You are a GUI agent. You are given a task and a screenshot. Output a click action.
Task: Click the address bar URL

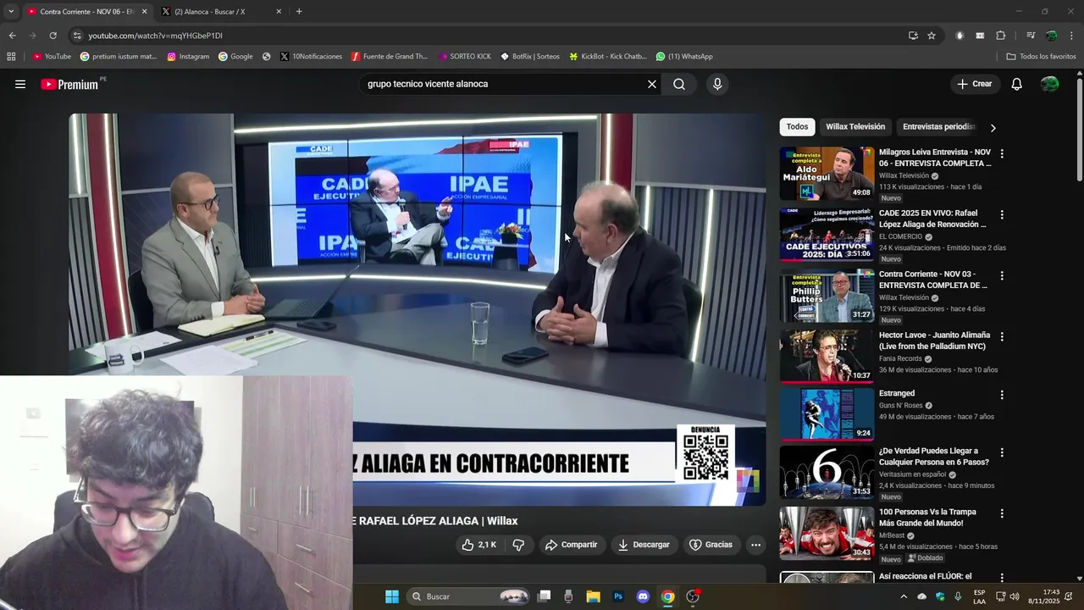pyautogui.click(x=156, y=36)
